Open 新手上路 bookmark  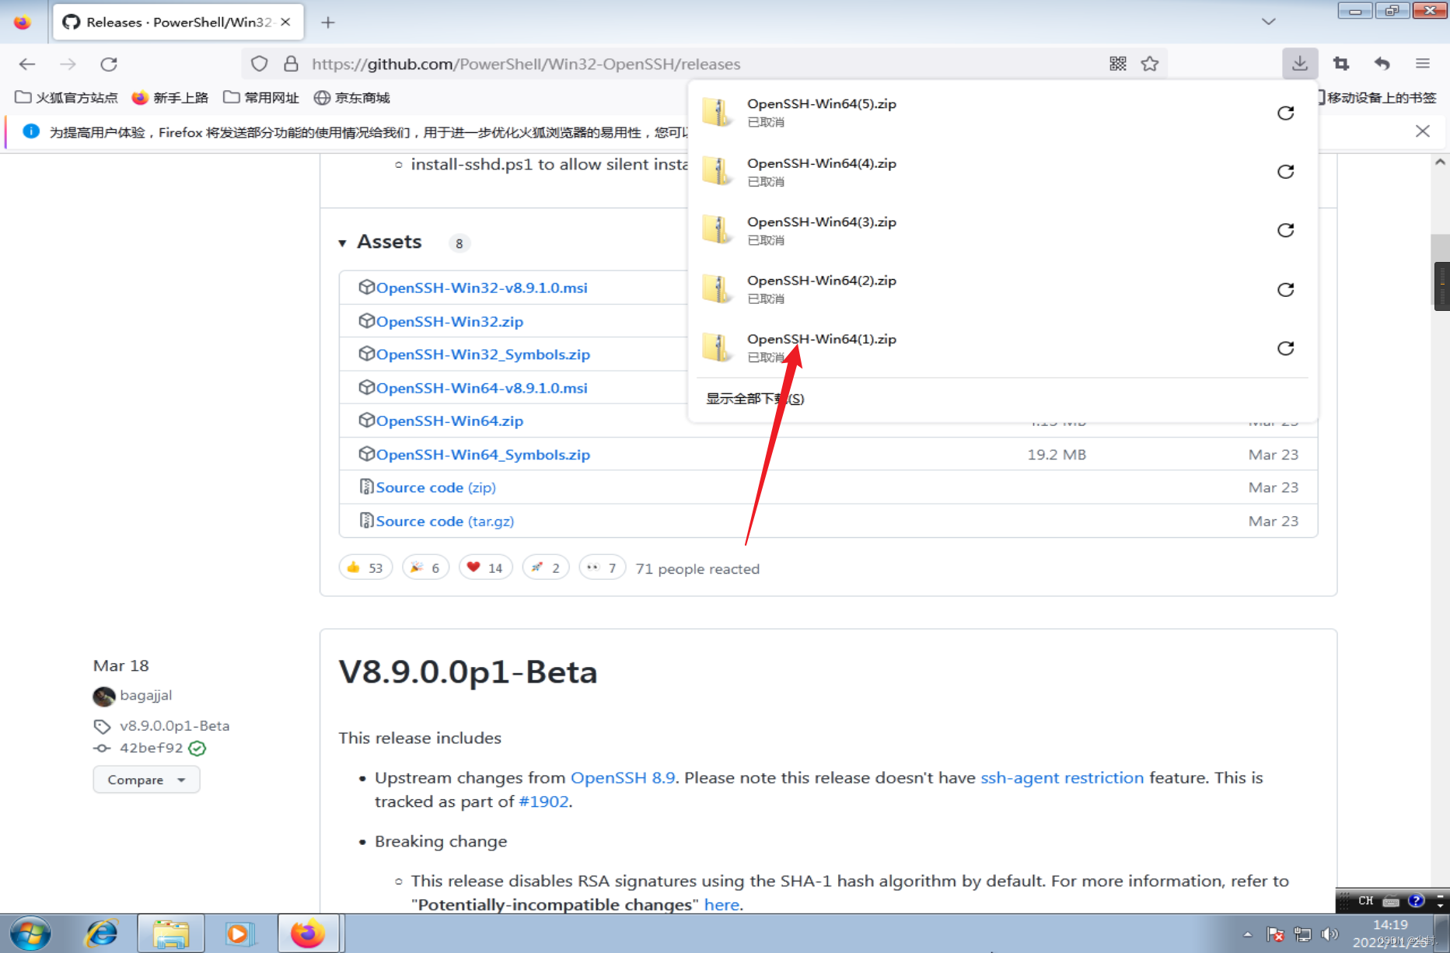click(x=170, y=97)
